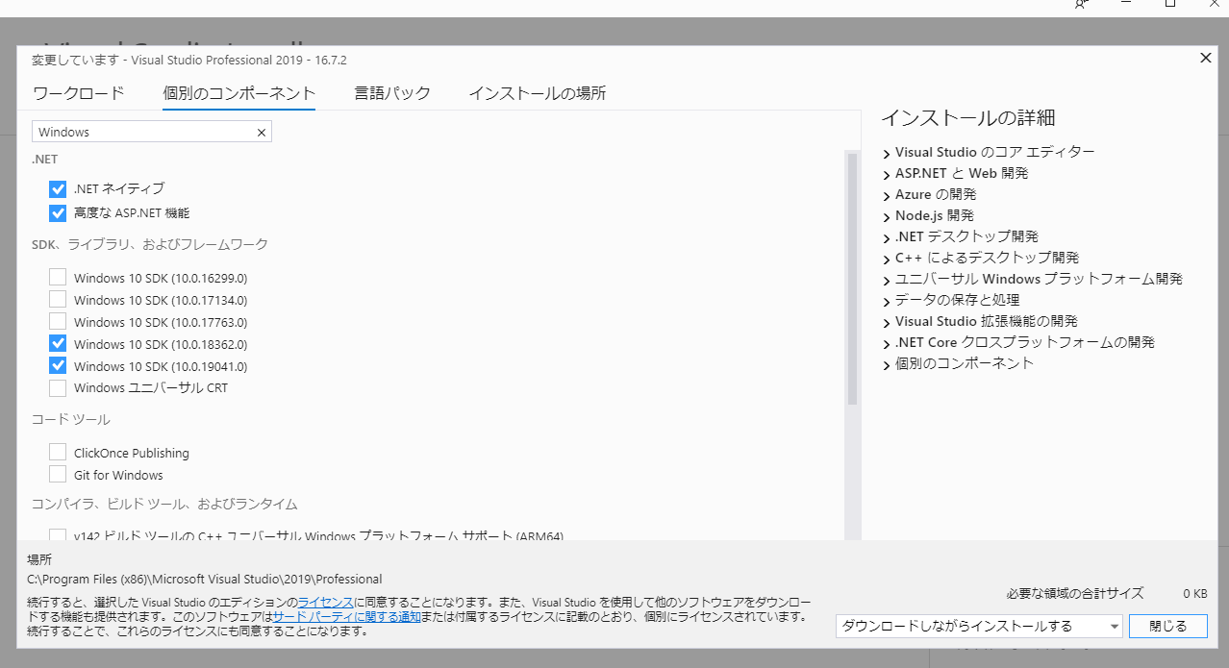
Task: Check Windows 10 SDK (10.0.17134.0)
Action: (58, 300)
